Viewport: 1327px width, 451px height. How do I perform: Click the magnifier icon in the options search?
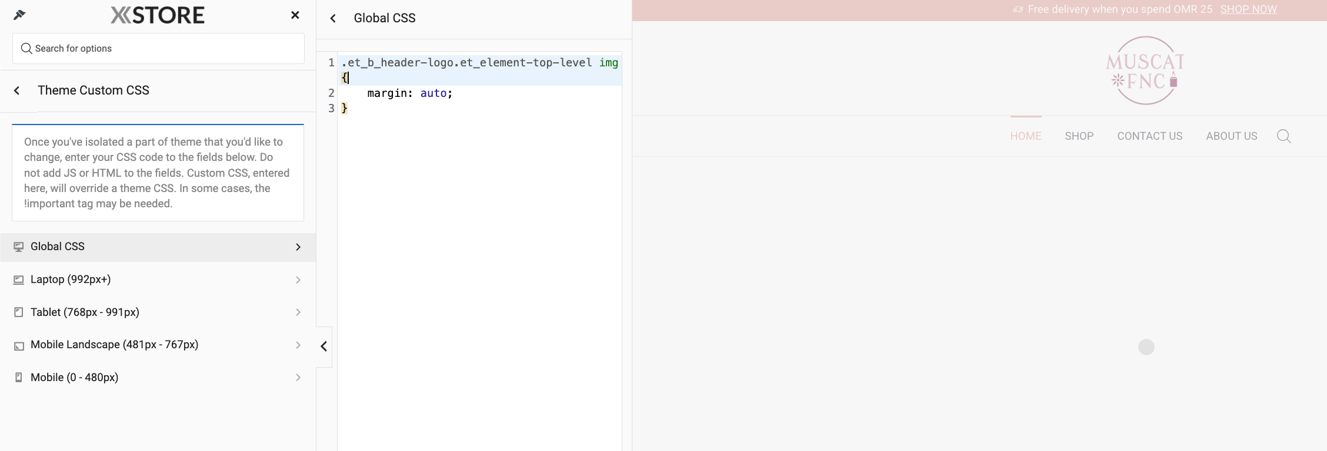click(x=26, y=48)
